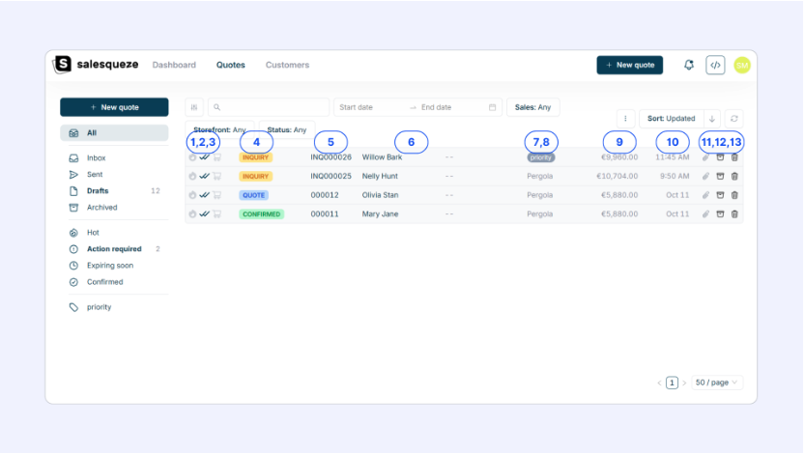This screenshot has height=454, width=805.
Task: Open the three-dot more options button
Action: coord(625,119)
